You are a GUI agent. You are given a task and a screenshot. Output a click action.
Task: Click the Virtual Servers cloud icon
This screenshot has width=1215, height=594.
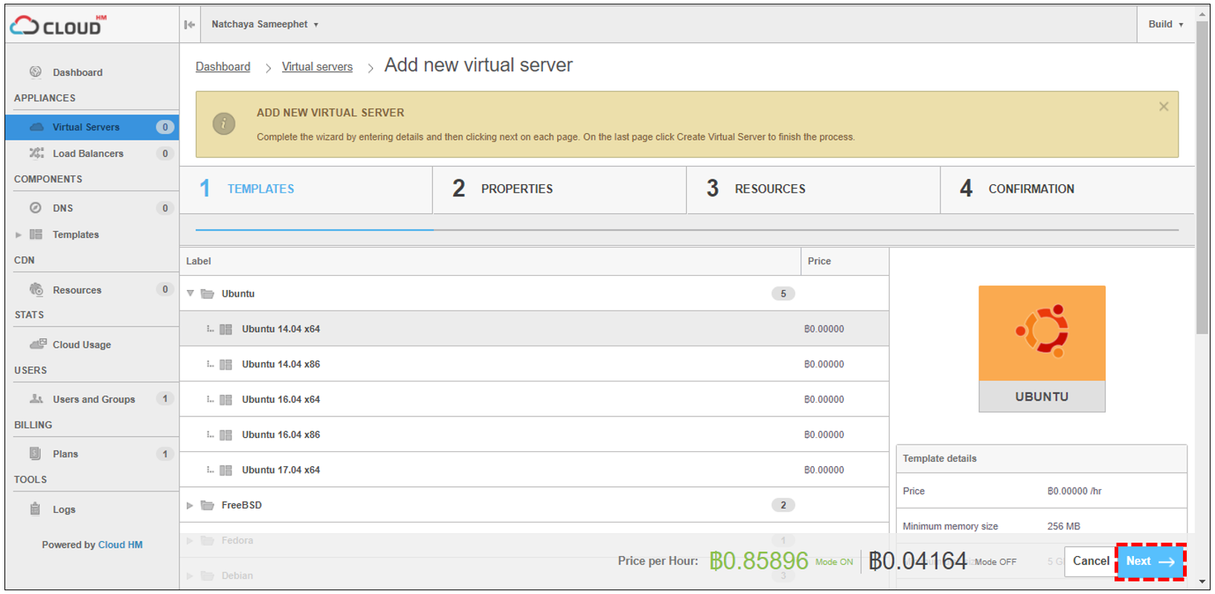(x=36, y=127)
